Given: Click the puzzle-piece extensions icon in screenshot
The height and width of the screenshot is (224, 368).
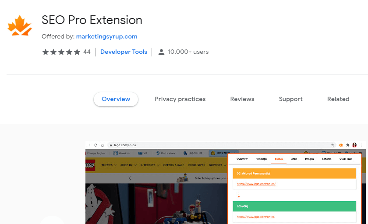Looking at the screenshot, I should [x=348, y=145].
